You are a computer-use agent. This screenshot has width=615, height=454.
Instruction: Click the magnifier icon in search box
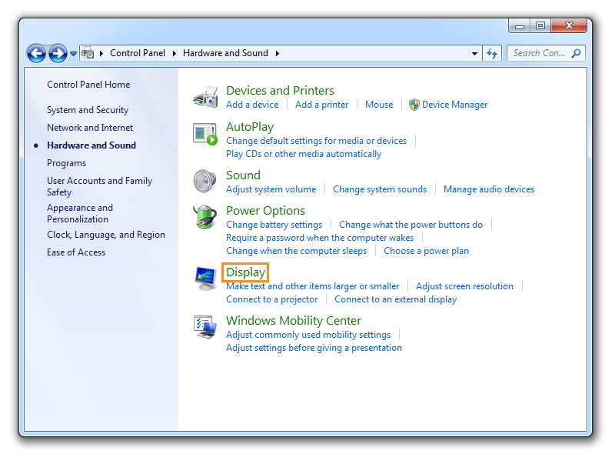point(576,53)
